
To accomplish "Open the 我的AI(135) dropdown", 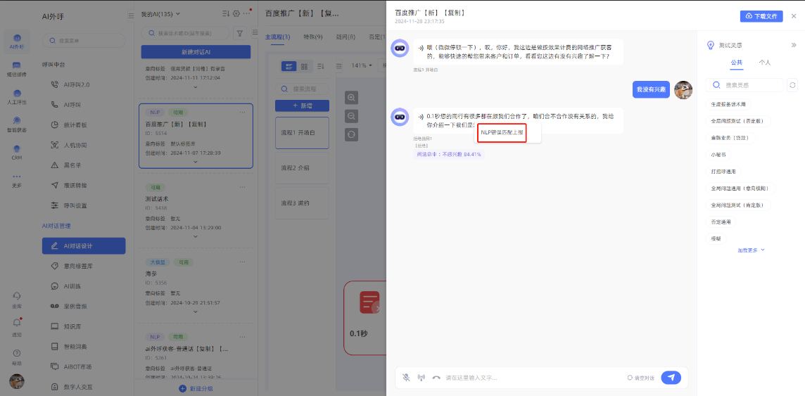I will (160, 14).
